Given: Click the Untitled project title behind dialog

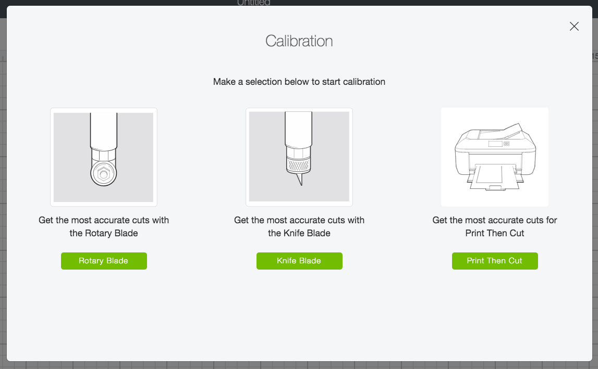Looking at the screenshot, I should pos(254,3).
